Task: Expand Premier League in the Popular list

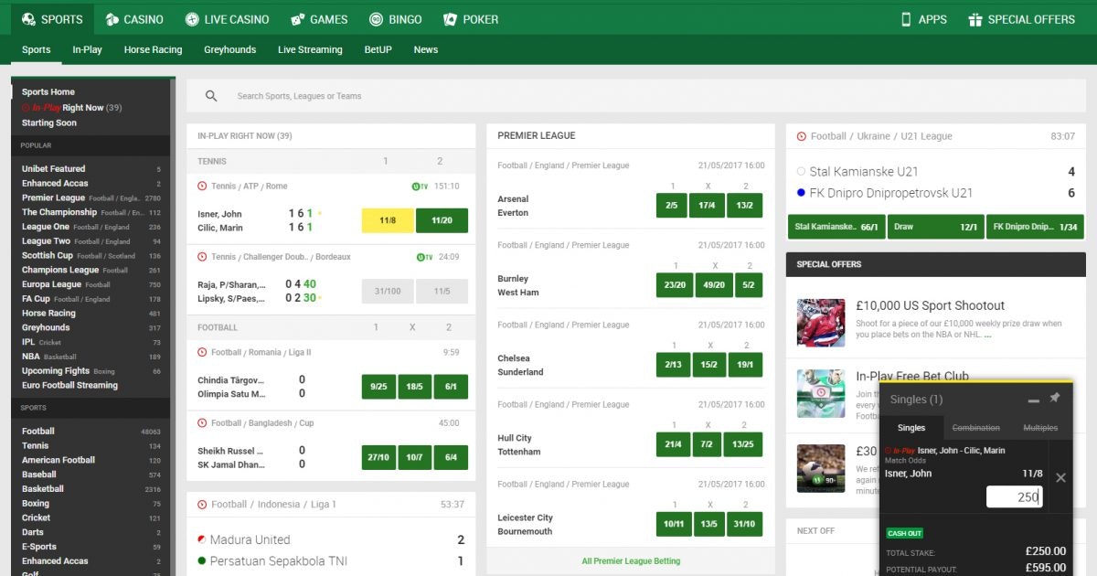Action: pos(53,197)
